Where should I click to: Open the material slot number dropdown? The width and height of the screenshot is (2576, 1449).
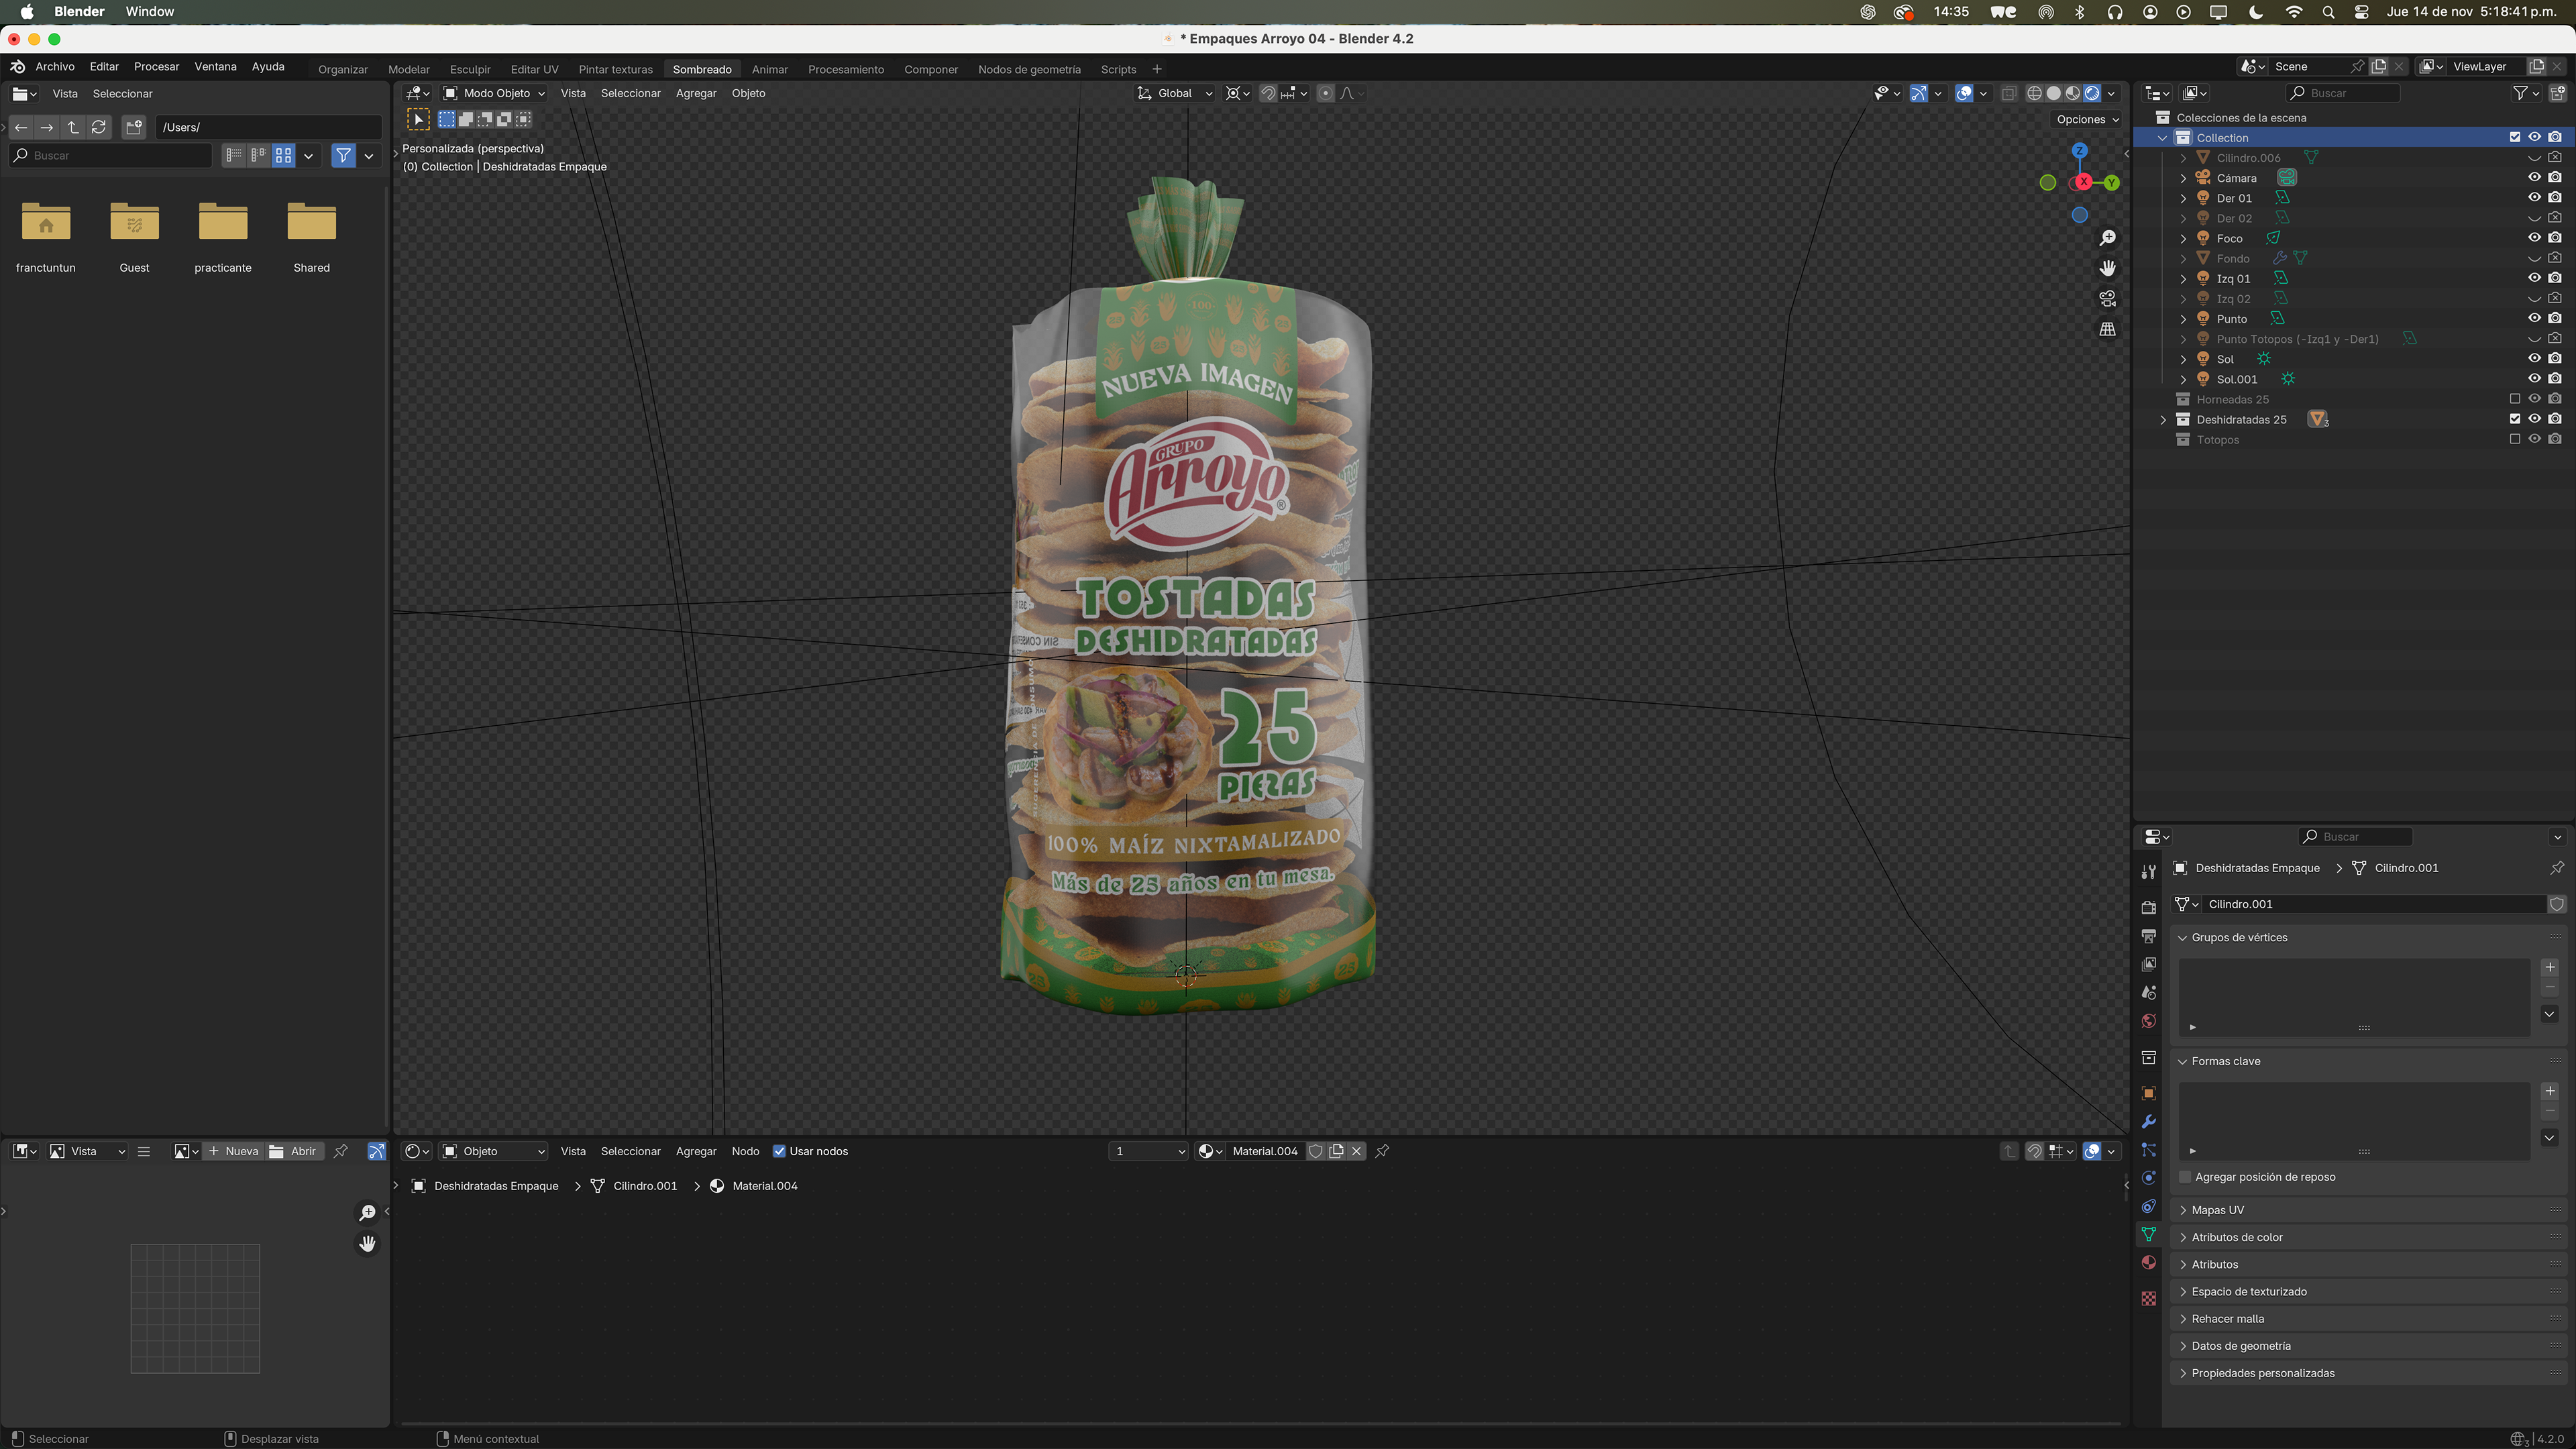(1148, 1151)
